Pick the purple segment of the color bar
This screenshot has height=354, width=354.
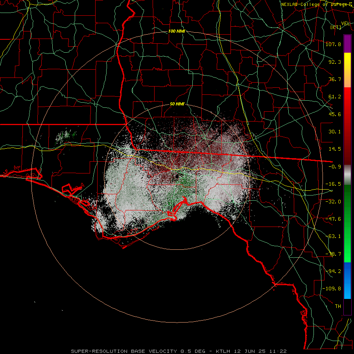pos(347,44)
